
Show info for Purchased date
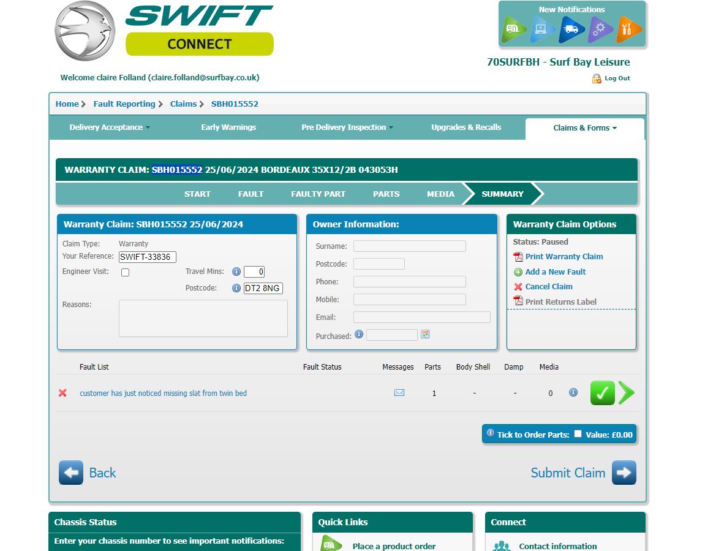[359, 334]
